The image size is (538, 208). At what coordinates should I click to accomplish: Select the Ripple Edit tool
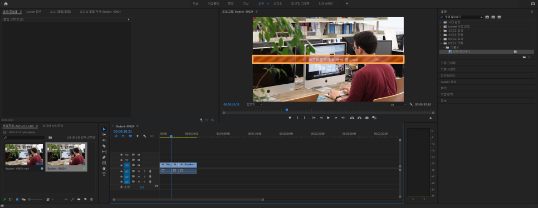[104, 140]
